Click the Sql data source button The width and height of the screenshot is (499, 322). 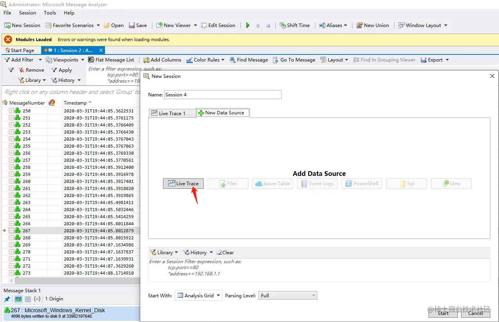tap(407, 183)
